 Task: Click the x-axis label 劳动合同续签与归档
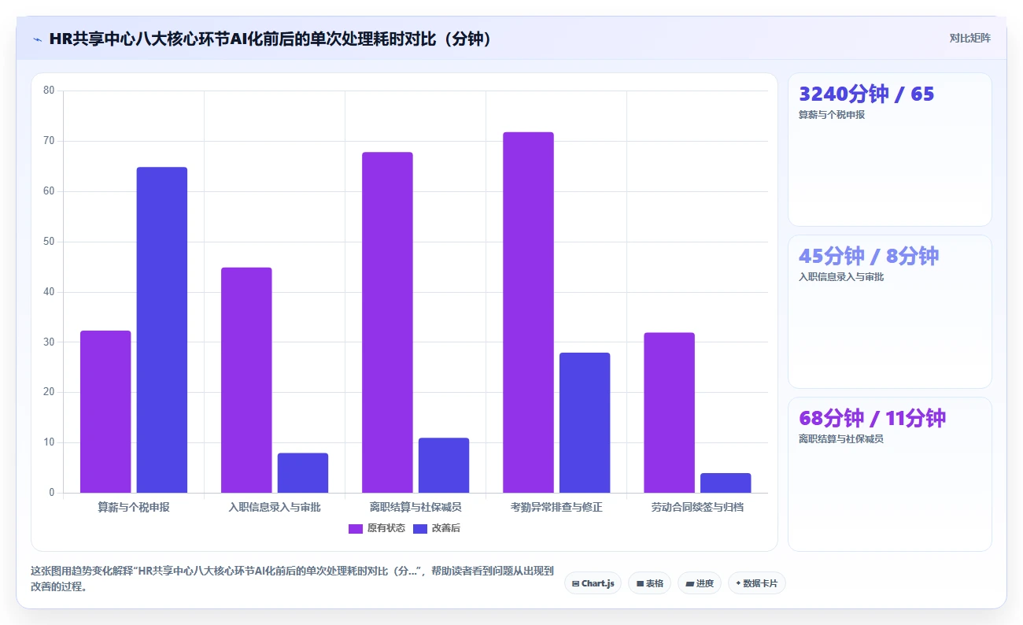pos(697,508)
